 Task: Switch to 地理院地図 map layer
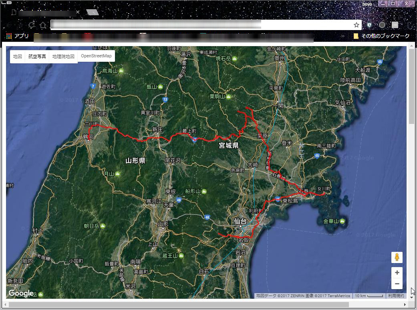pos(63,56)
